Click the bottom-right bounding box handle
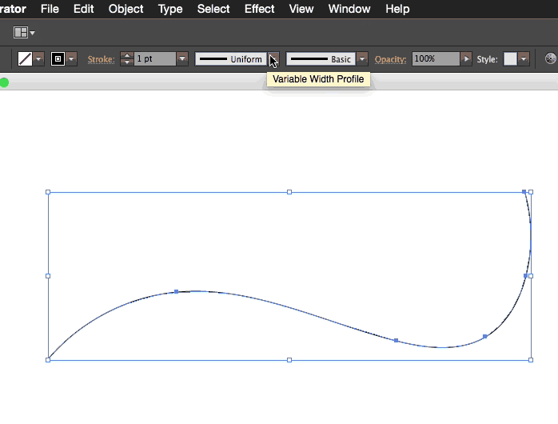558x424 pixels. click(x=531, y=360)
